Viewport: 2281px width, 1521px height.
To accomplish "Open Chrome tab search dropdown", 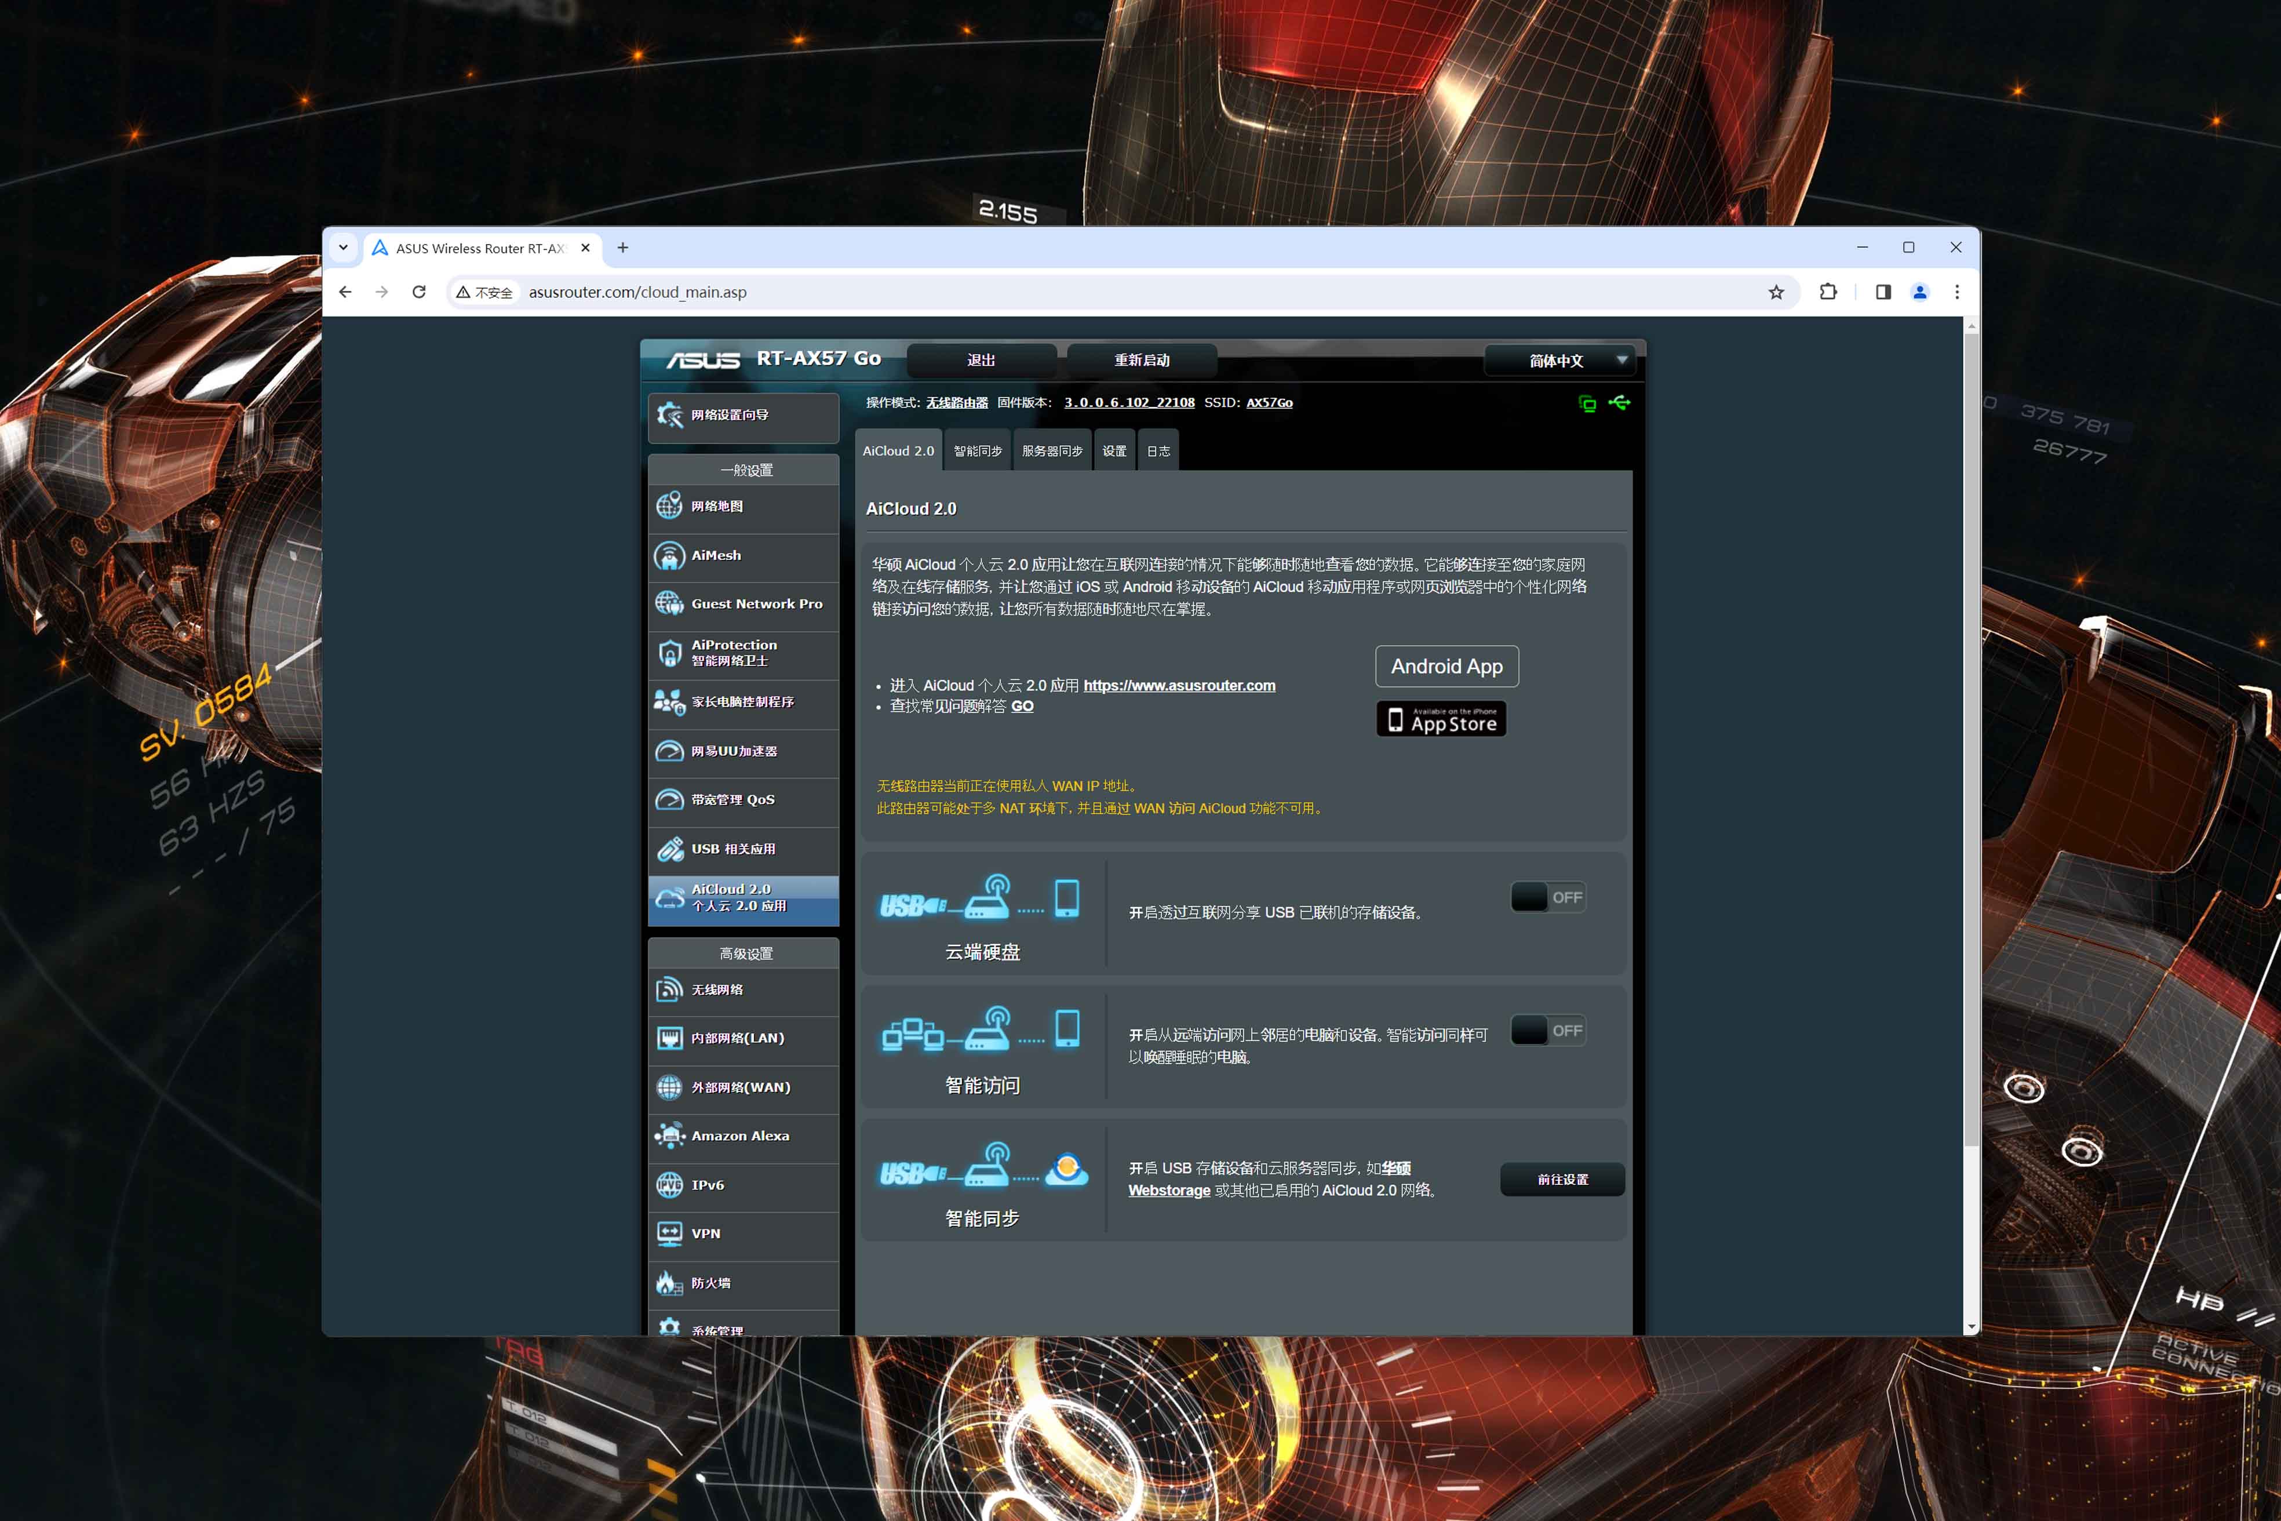I will pyautogui.click(x=343, y=248).
